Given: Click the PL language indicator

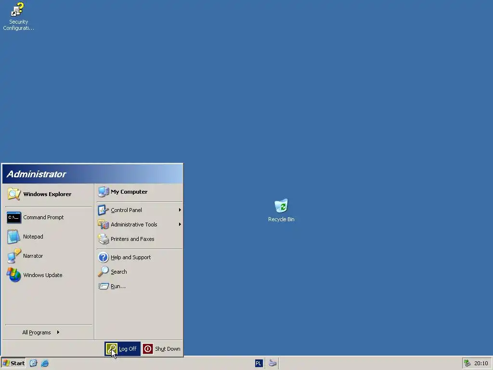Looking at the screenshot, I should click(259, 363).
